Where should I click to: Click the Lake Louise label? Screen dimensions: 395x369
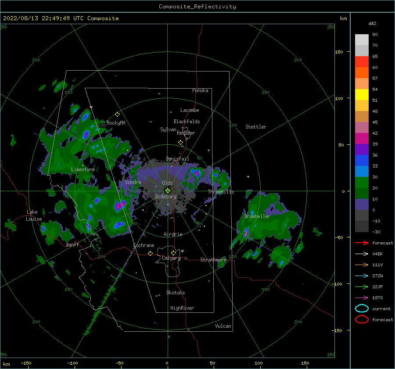tap(34, 215)
